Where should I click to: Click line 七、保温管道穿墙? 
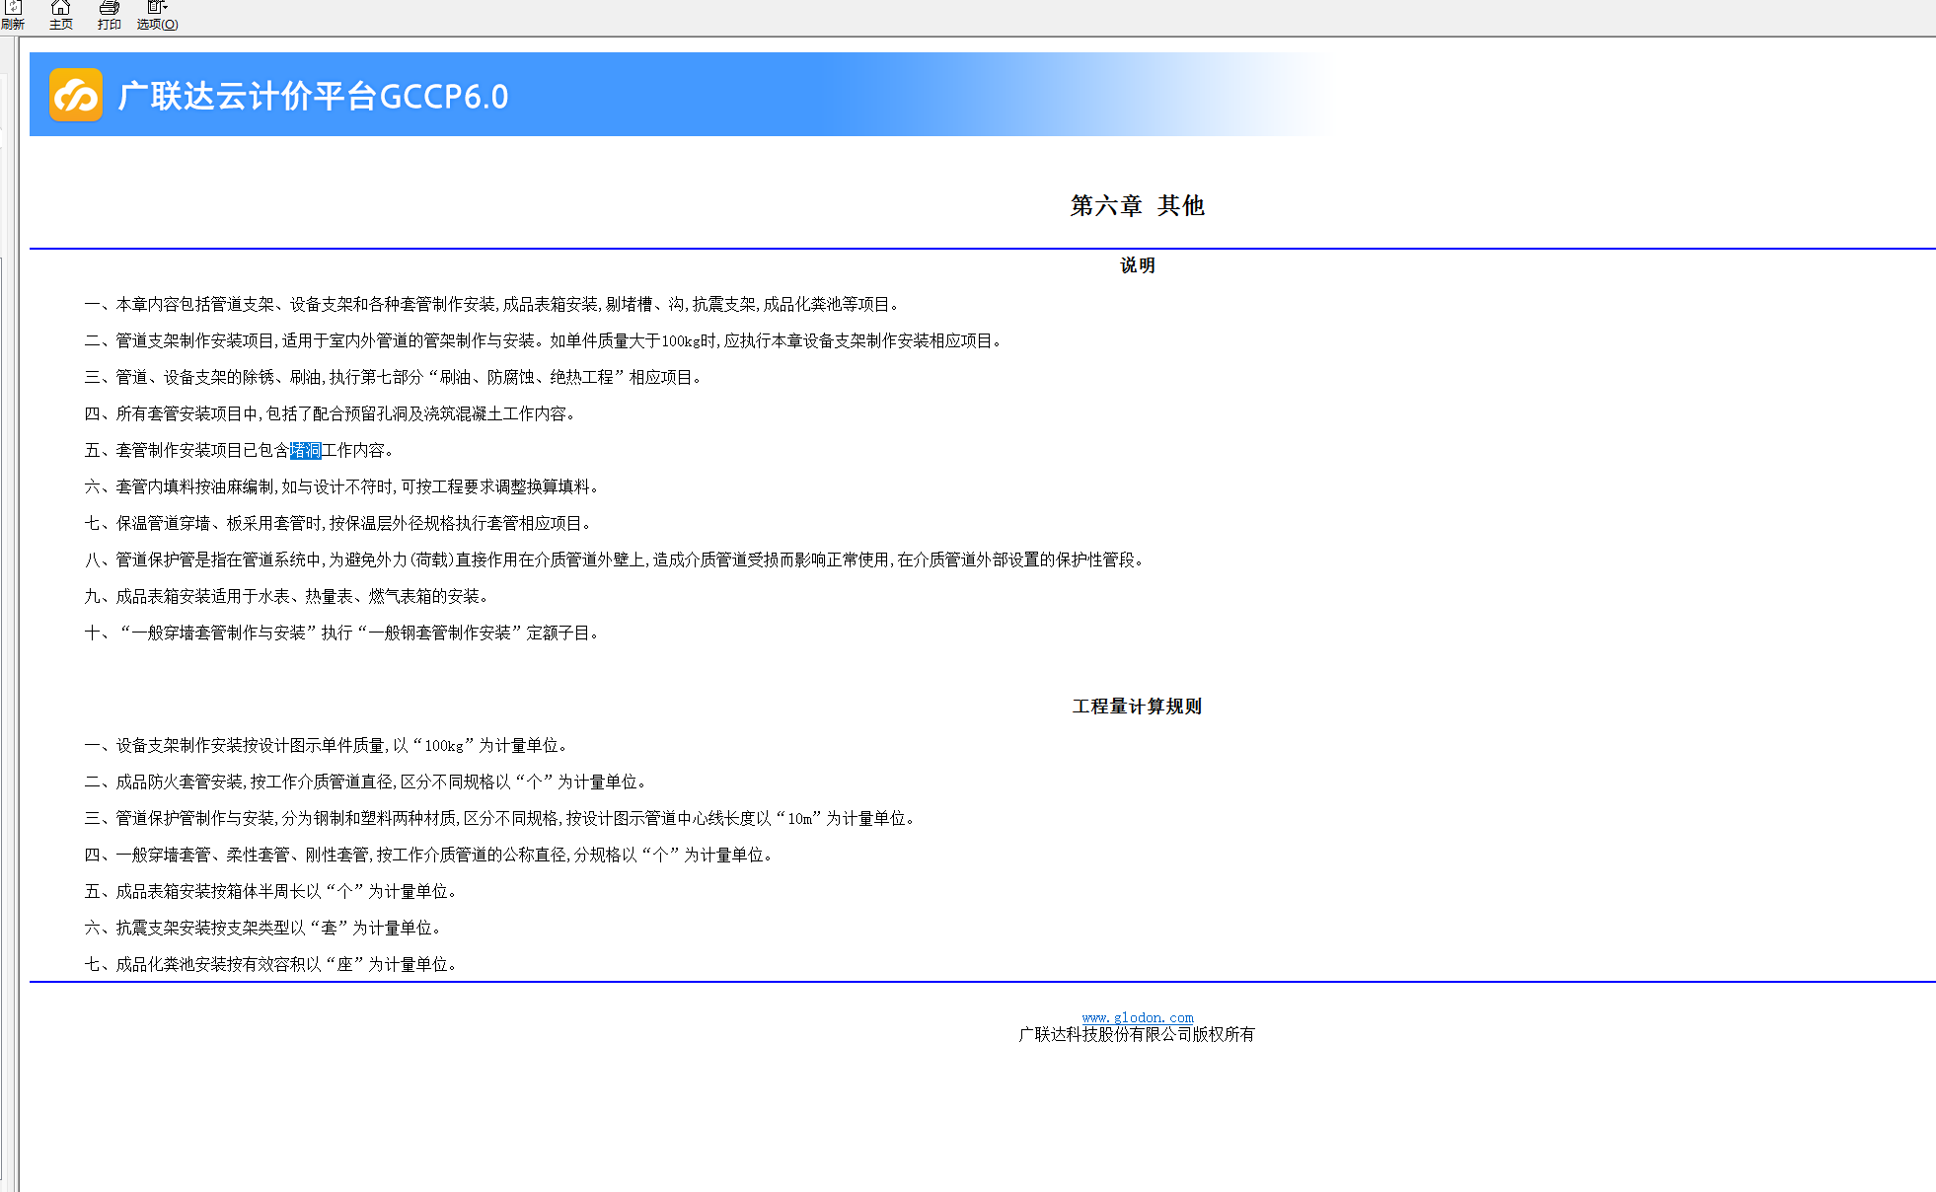[338, 524]
